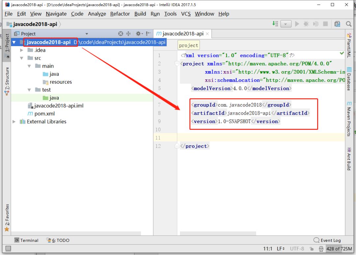The image size is (356, 255).
Task: Toggle the file read-only lock icon
Action: click(311, 249)
